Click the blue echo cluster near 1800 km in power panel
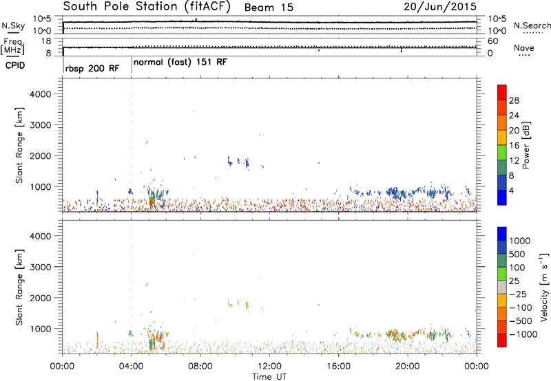This screenshot has height=381, width=551. tap(239, 162)
